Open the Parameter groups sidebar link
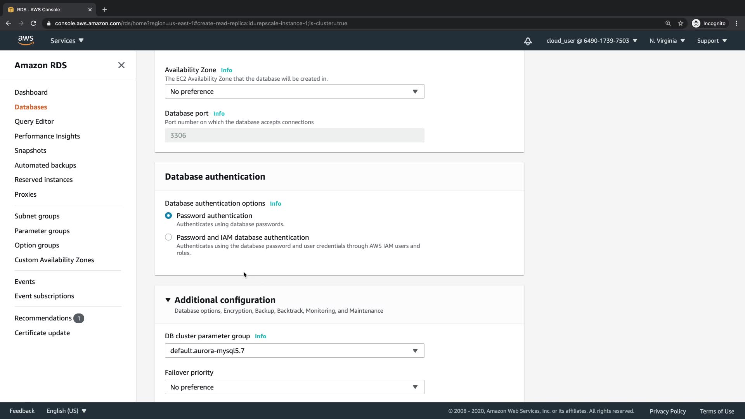The height and width of the screenshot is (419, 745). 42,231
